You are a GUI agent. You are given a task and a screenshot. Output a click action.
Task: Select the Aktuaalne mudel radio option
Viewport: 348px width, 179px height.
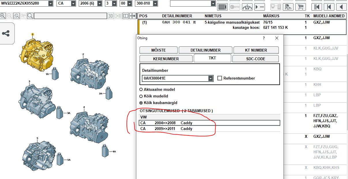(x=141, y=90)
